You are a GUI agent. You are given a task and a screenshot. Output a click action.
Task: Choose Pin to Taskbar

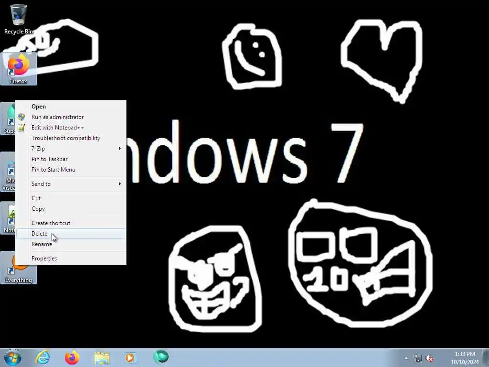coord(71,159)
